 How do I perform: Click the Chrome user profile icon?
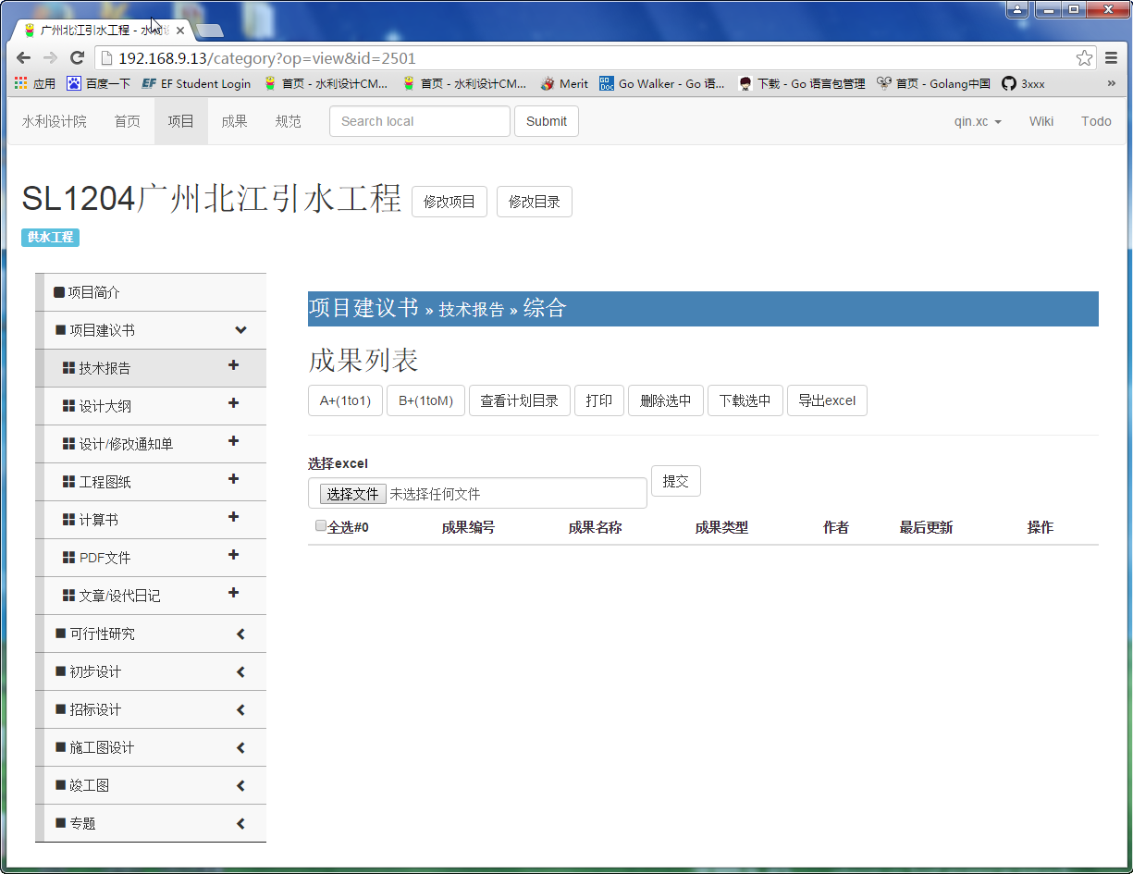[1017, 9]
